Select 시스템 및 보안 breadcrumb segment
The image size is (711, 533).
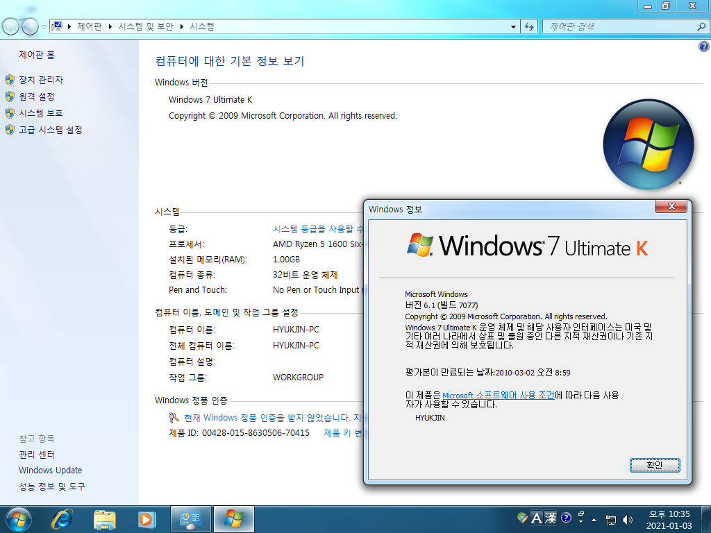[x=146, y=27]
